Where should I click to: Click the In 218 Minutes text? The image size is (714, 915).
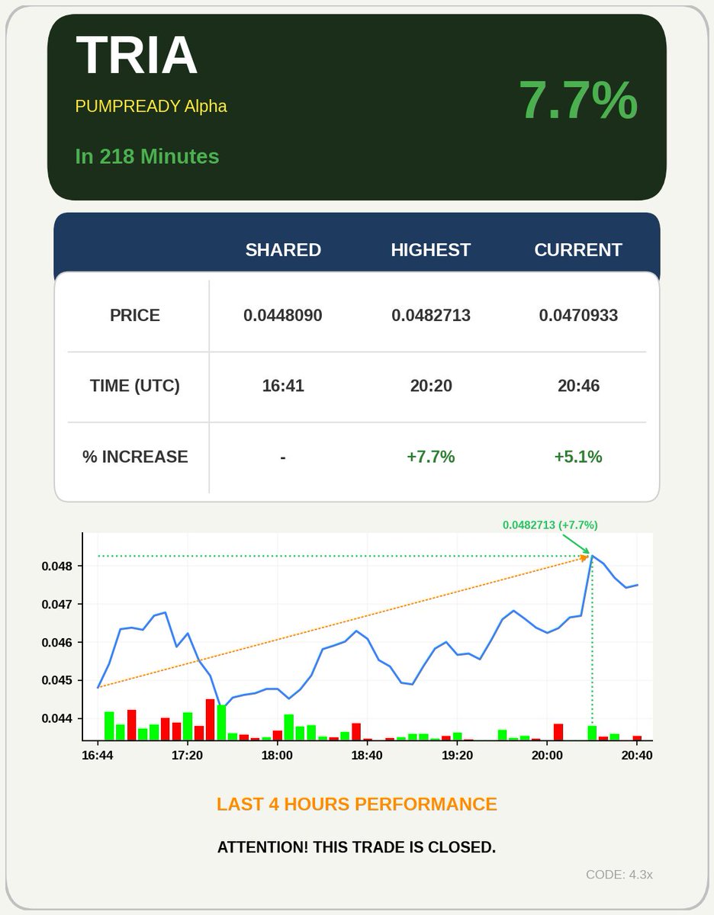tap(147, 156)
